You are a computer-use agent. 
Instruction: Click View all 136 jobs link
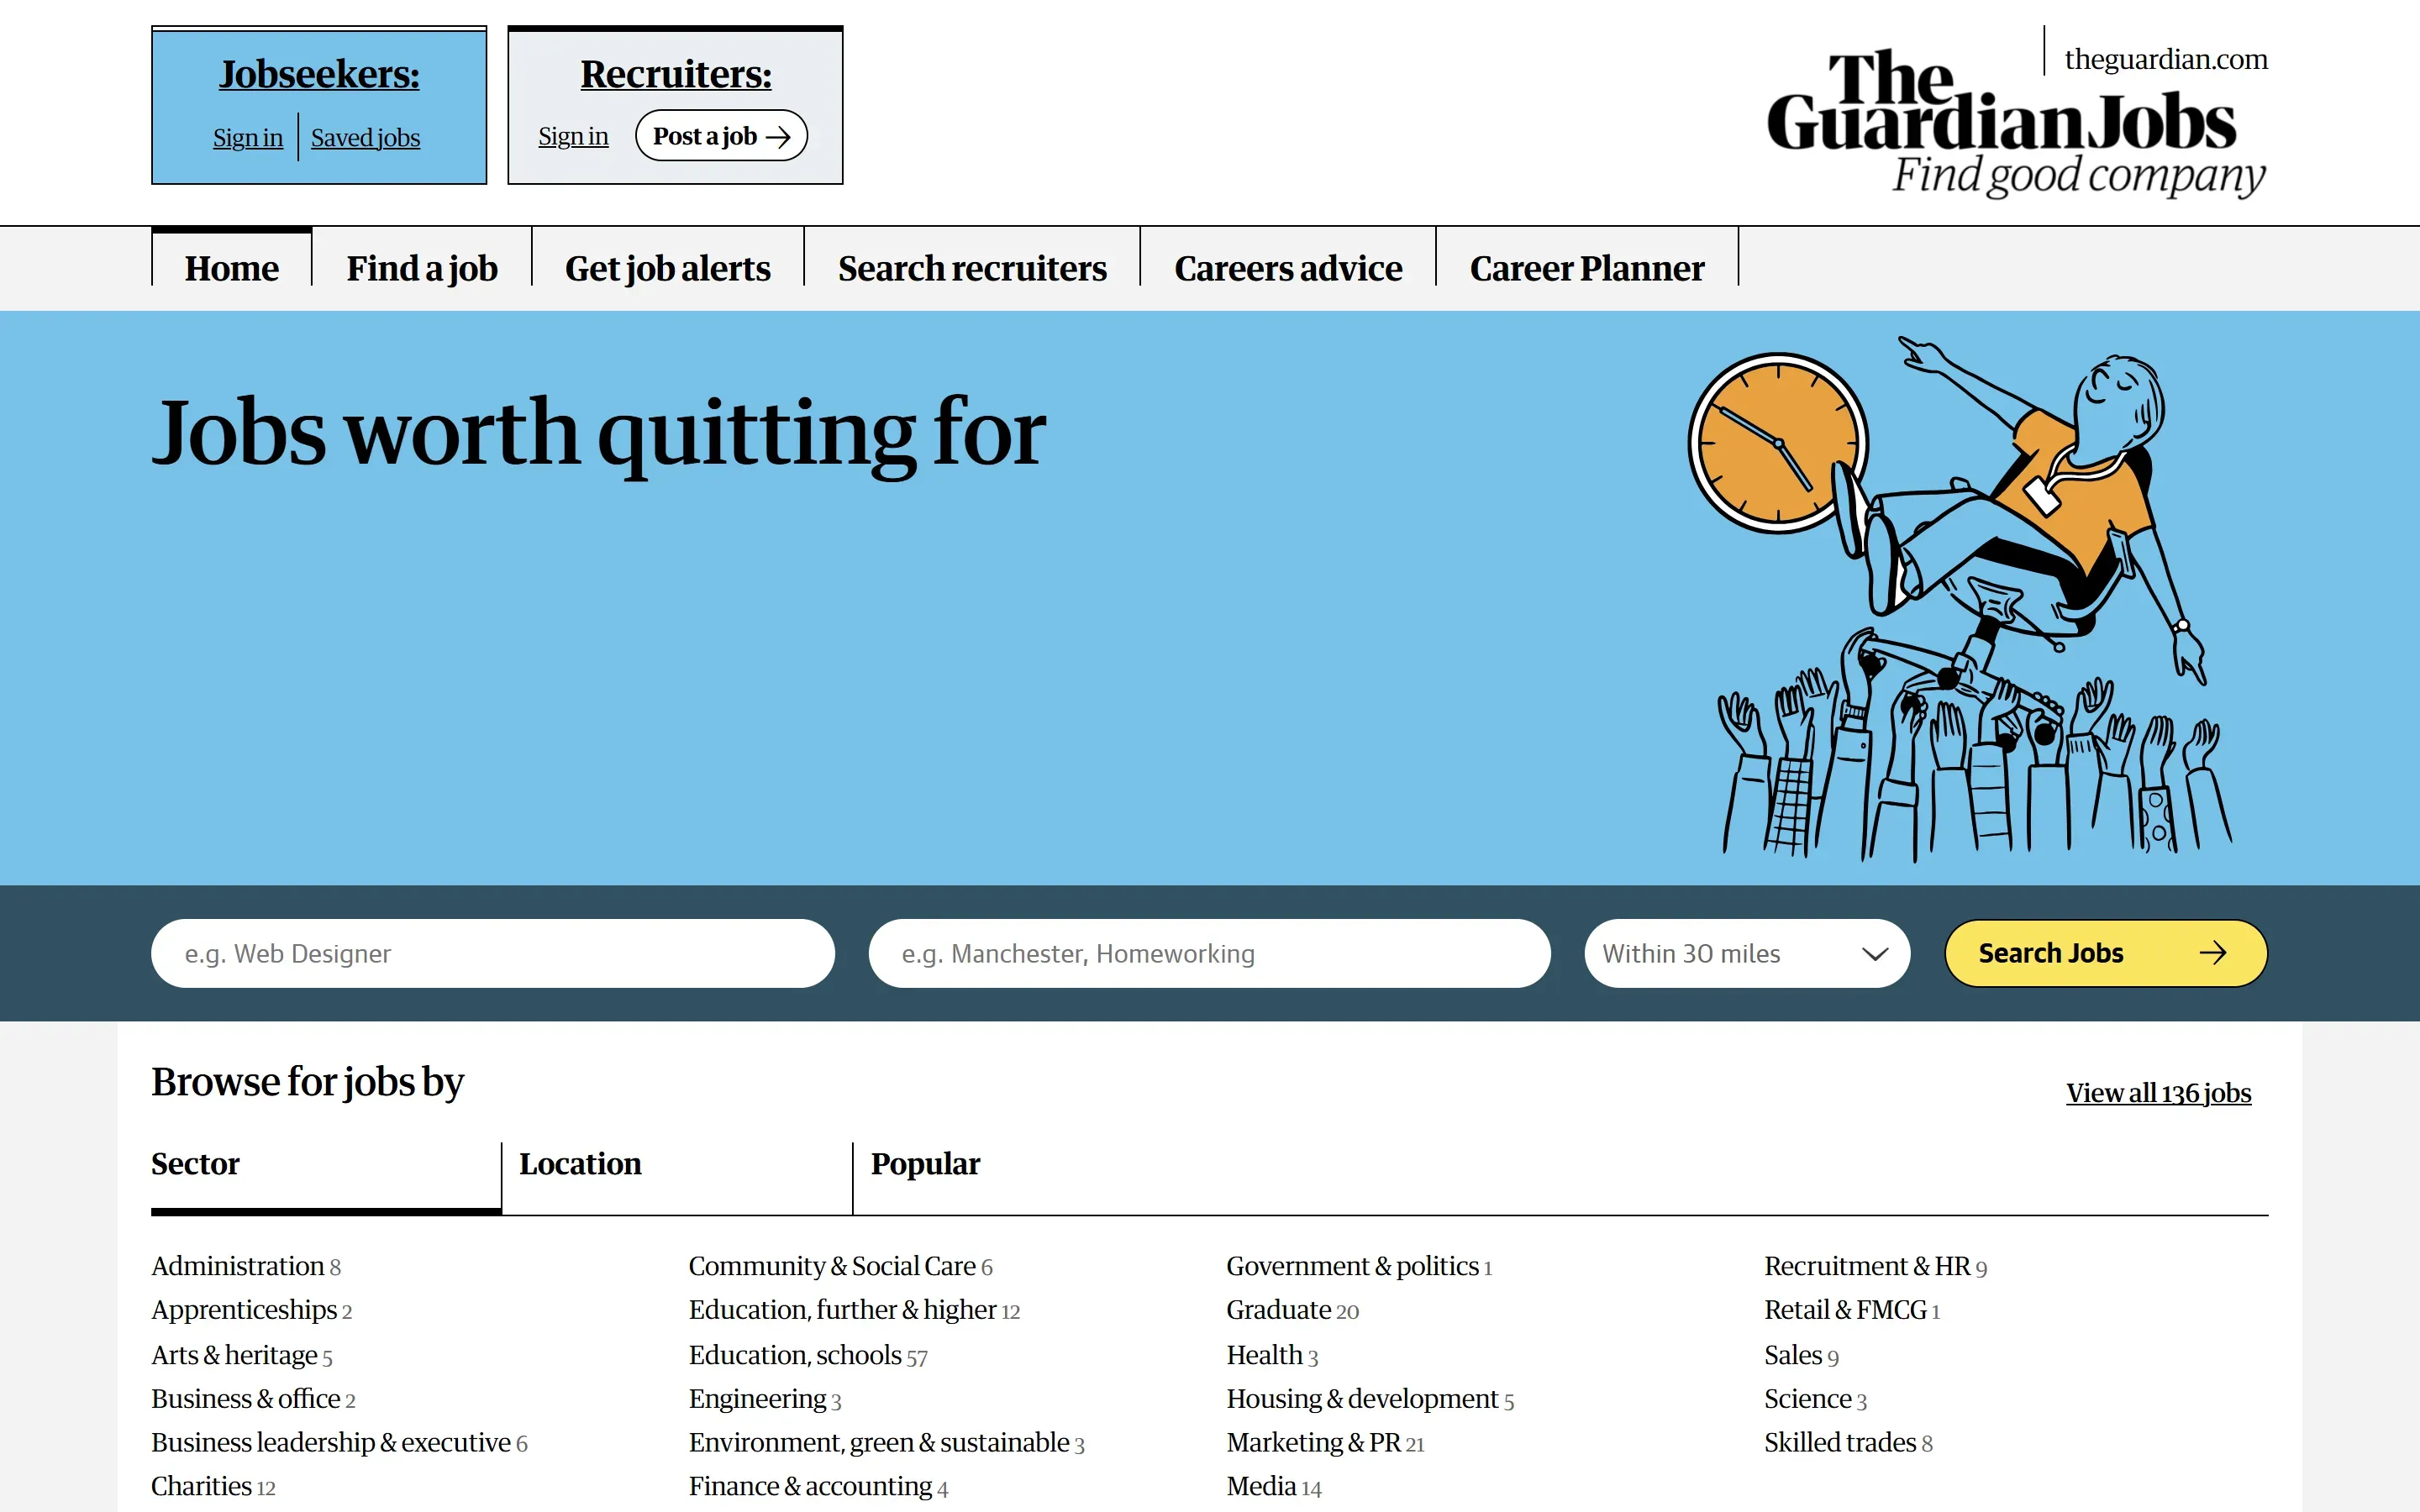tap(2159, 1093)
